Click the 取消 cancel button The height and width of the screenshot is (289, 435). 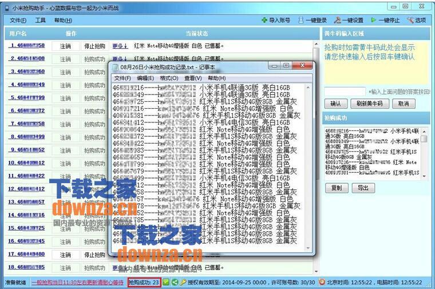[404, 104]
